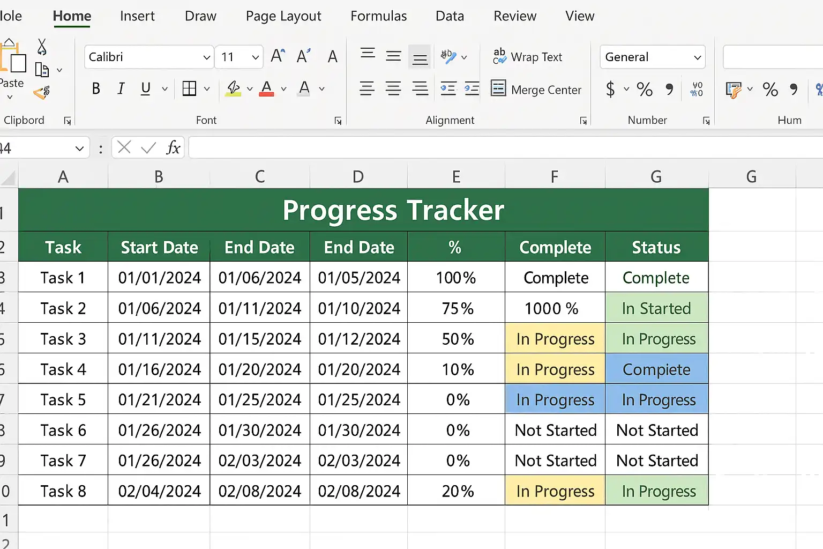Viewport: 823px width, 549px height.
Task: Select the Format Painter brush icon
Action: (x=41, y=93)
